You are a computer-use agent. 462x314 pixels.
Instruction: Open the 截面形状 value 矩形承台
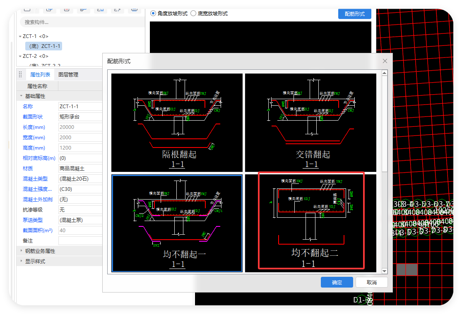click(80, 117)
